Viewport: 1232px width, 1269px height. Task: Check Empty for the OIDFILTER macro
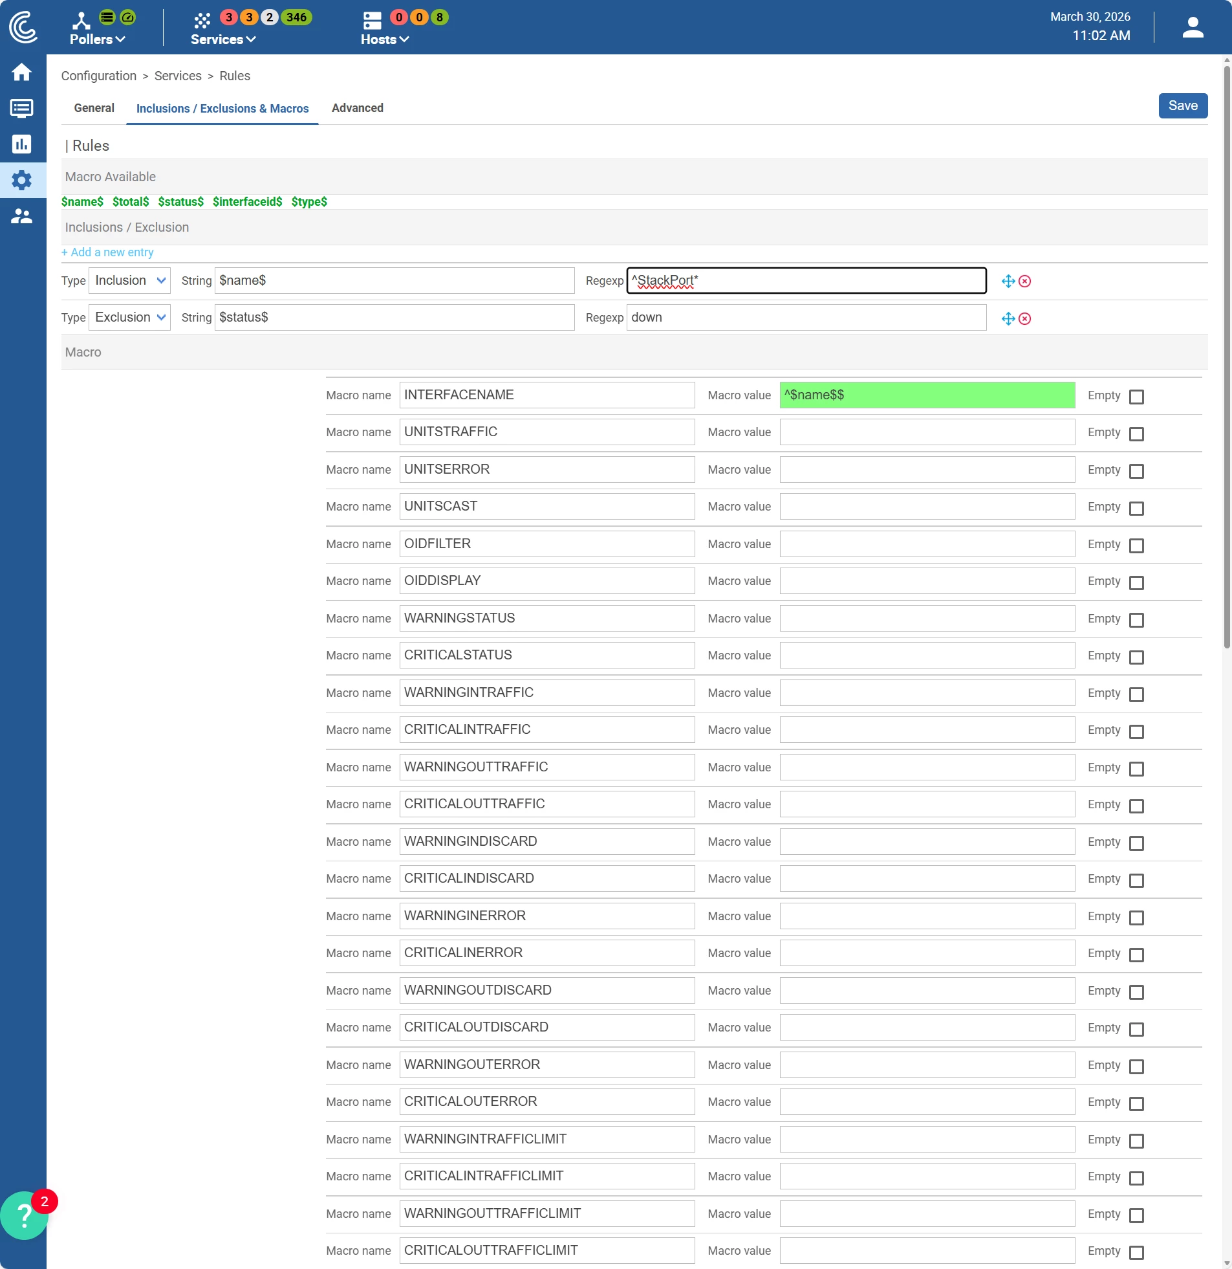[x=1136, y=546]
